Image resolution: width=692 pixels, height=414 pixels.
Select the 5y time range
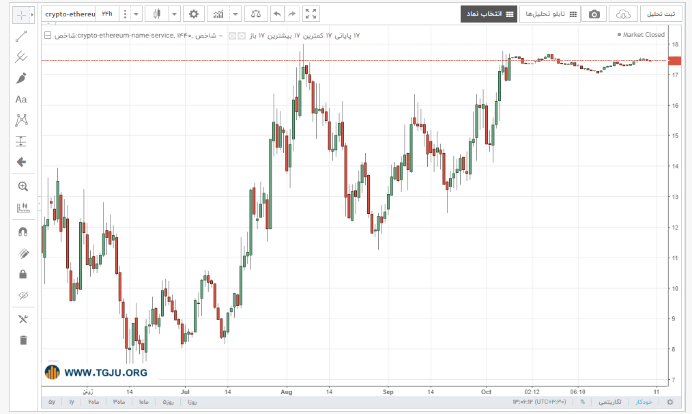(52, 402)
